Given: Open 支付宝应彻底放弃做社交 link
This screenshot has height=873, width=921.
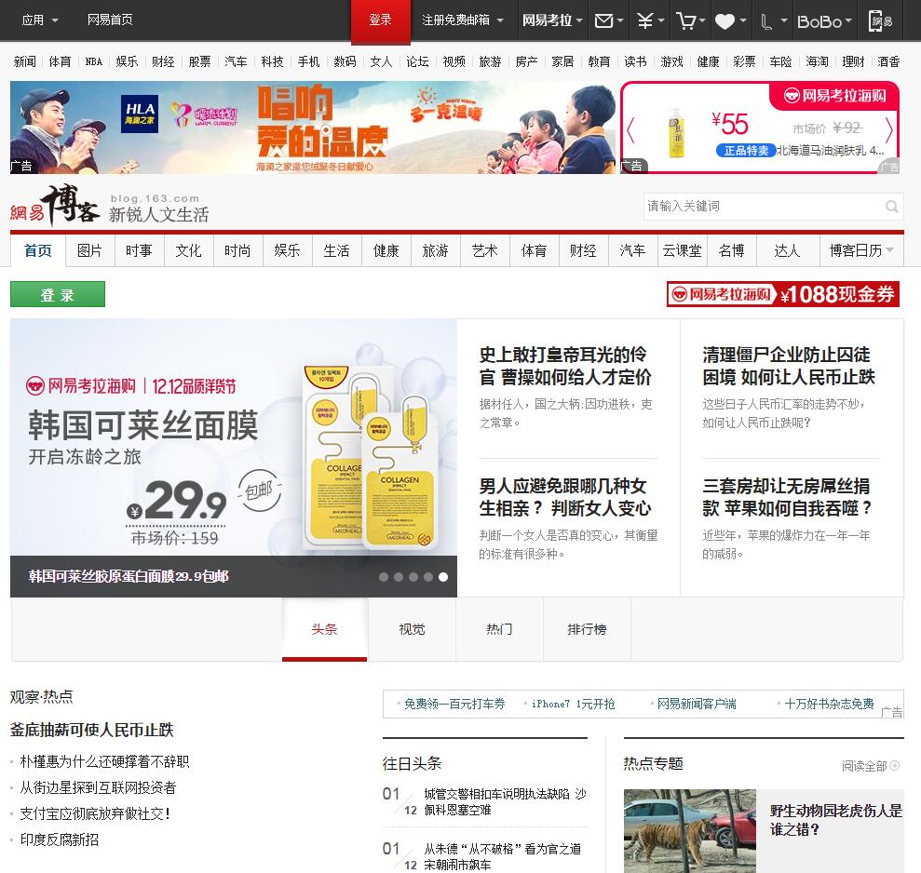Looking at the screenshot, I should click(95, 813).
